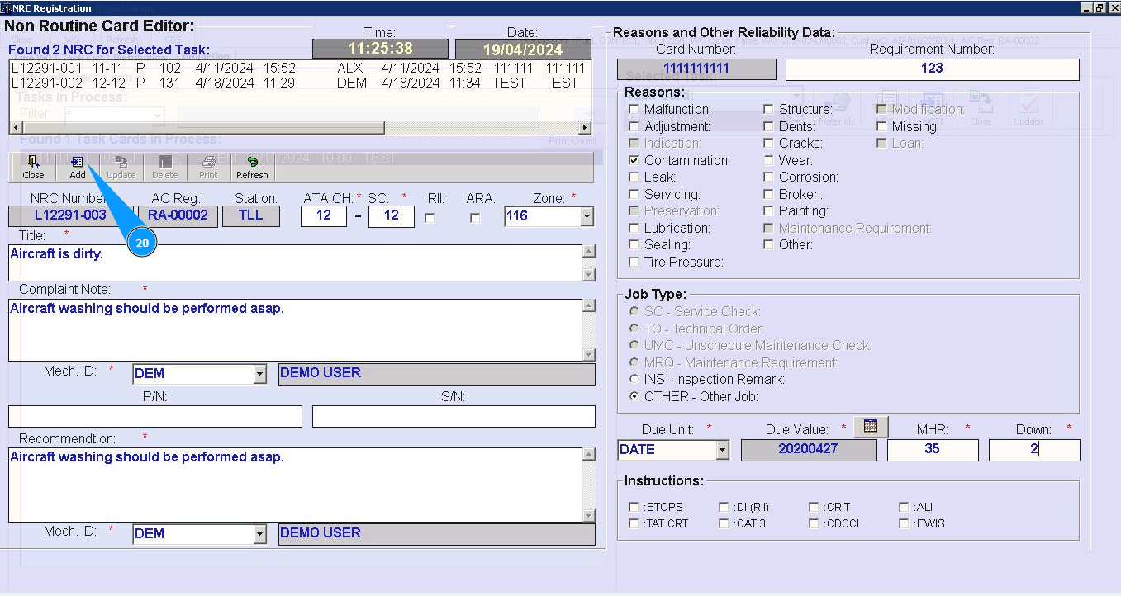Click into the Complaint Note text area
The width and height of the screenshot is (1121, 596).
coord(295,330)
